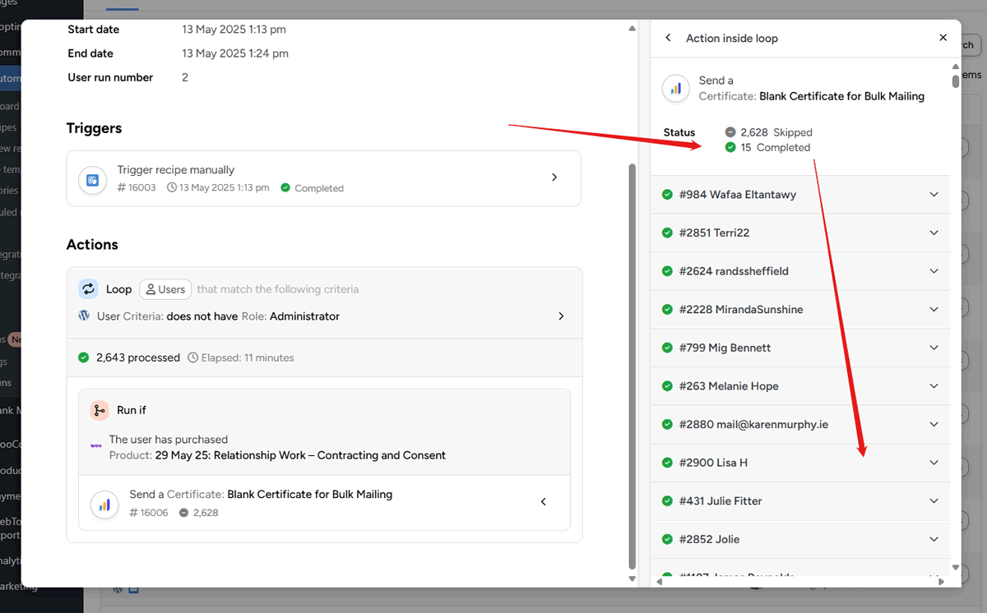987x613 pixels.
Task: Collapse the Send a Certificate action chevron
Action: pos(543,502)
